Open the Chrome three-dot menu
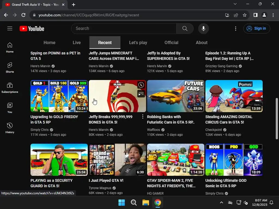The height and width of the screenshot is (209, 279). 273,15
